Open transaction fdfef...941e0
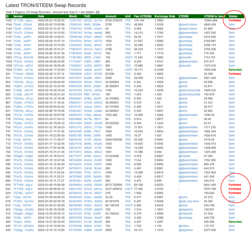 (92, 94)
